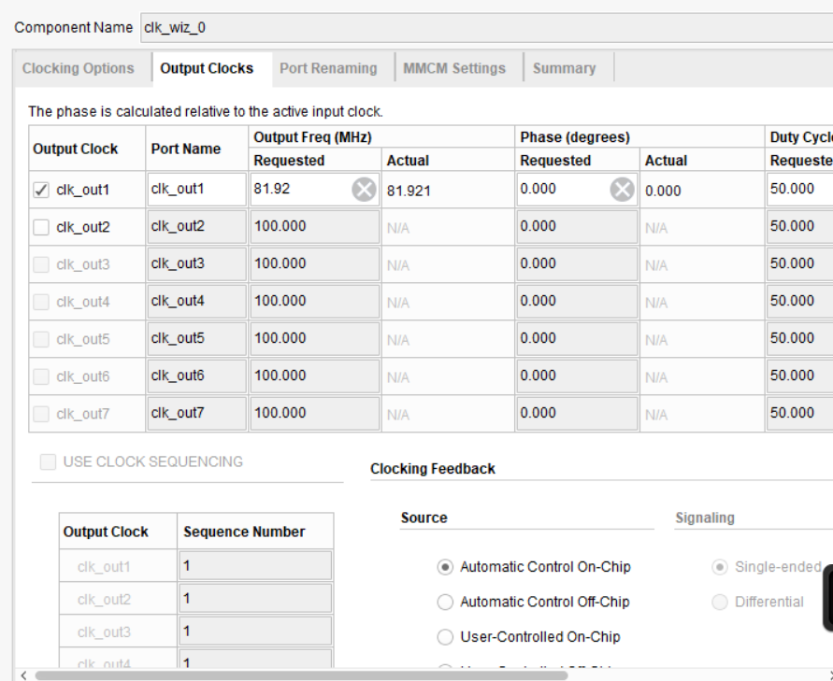Click clk_out1 actual phase 0.000 value
This screenshot has height=681, width=833.
click(x=663, y=192)
